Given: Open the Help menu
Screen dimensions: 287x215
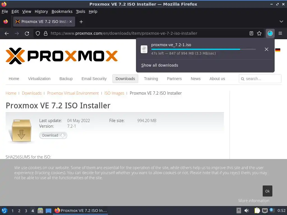Looking at the screenshot, I should click(x=93, y=11).
